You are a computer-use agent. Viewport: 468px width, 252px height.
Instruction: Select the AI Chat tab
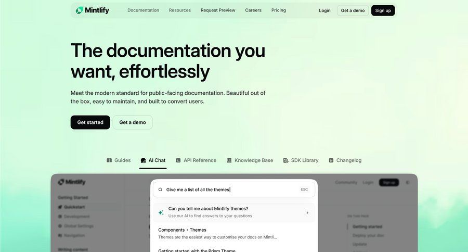point(153,160)
